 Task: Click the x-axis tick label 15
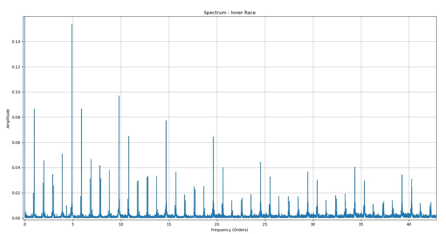click(169, 224)
